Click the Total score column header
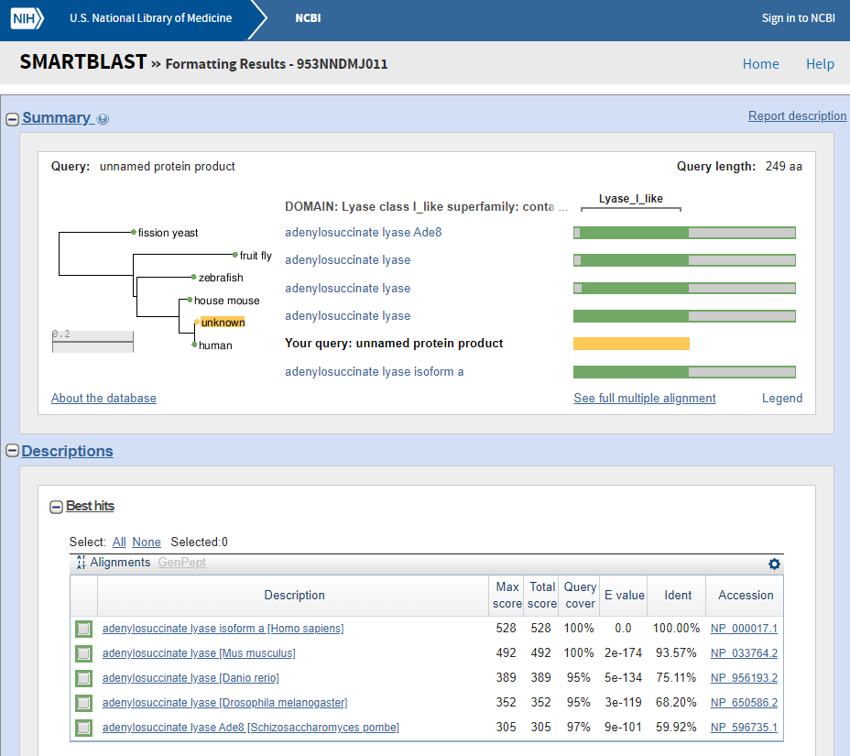Screen dimensions: 850x756 [x=542, y=595]
